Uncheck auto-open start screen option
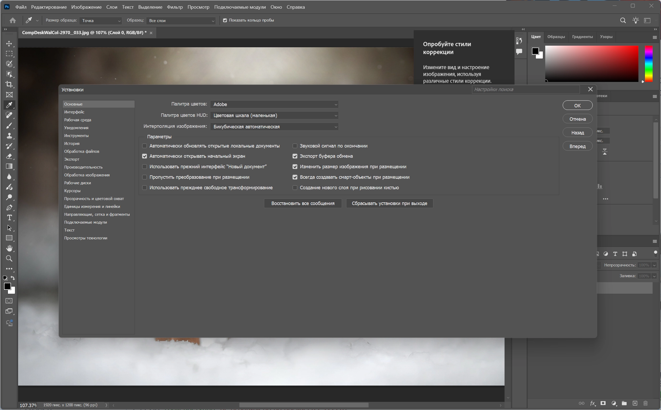 144,156
